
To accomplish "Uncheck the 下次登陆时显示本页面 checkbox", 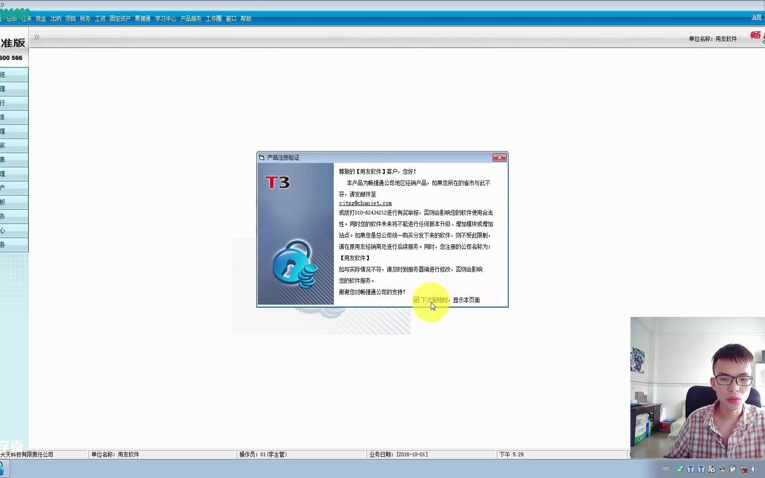I will point(416,300).
